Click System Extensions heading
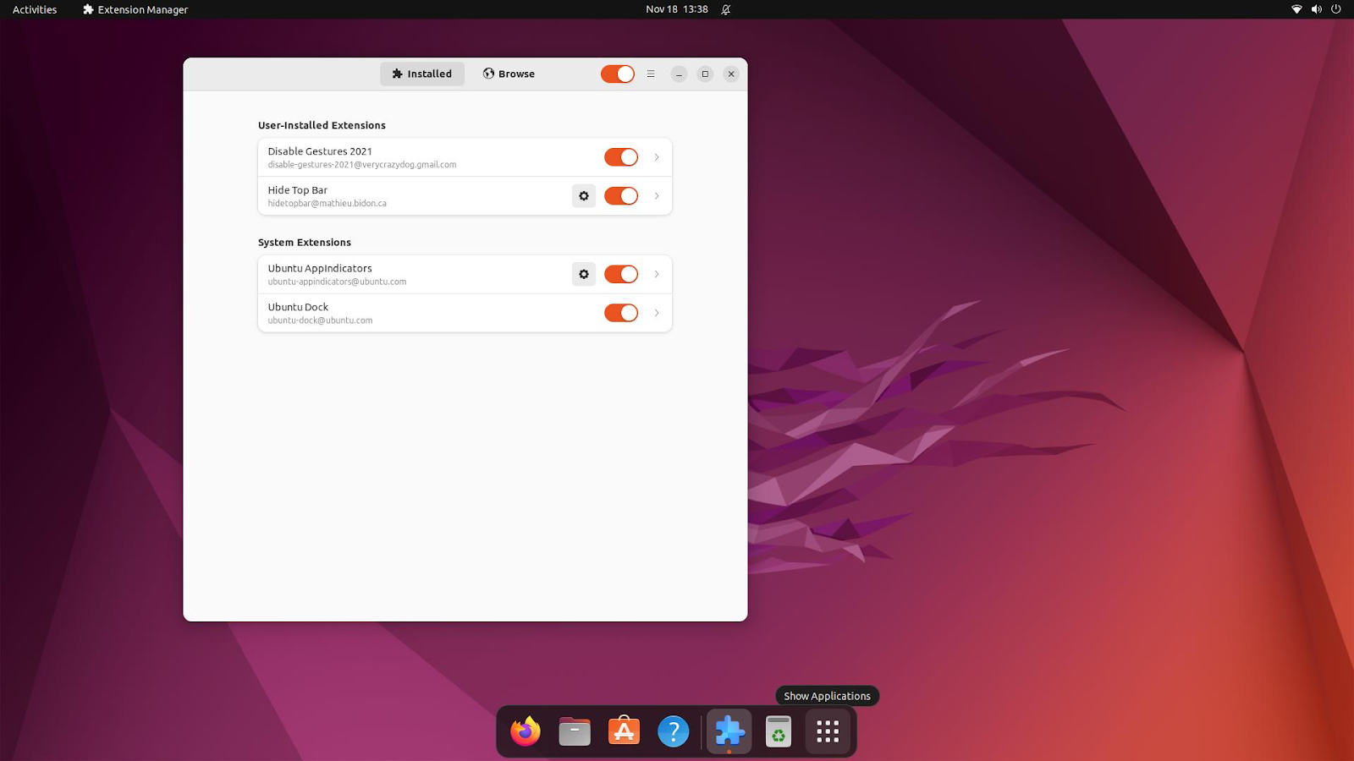The image size is (1354, 761). 305,242
